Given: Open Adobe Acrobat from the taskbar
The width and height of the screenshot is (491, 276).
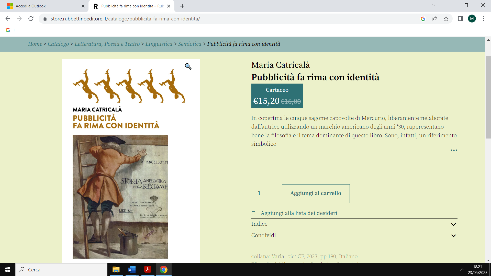Looking at the screenshot, I should click(148, 270).
